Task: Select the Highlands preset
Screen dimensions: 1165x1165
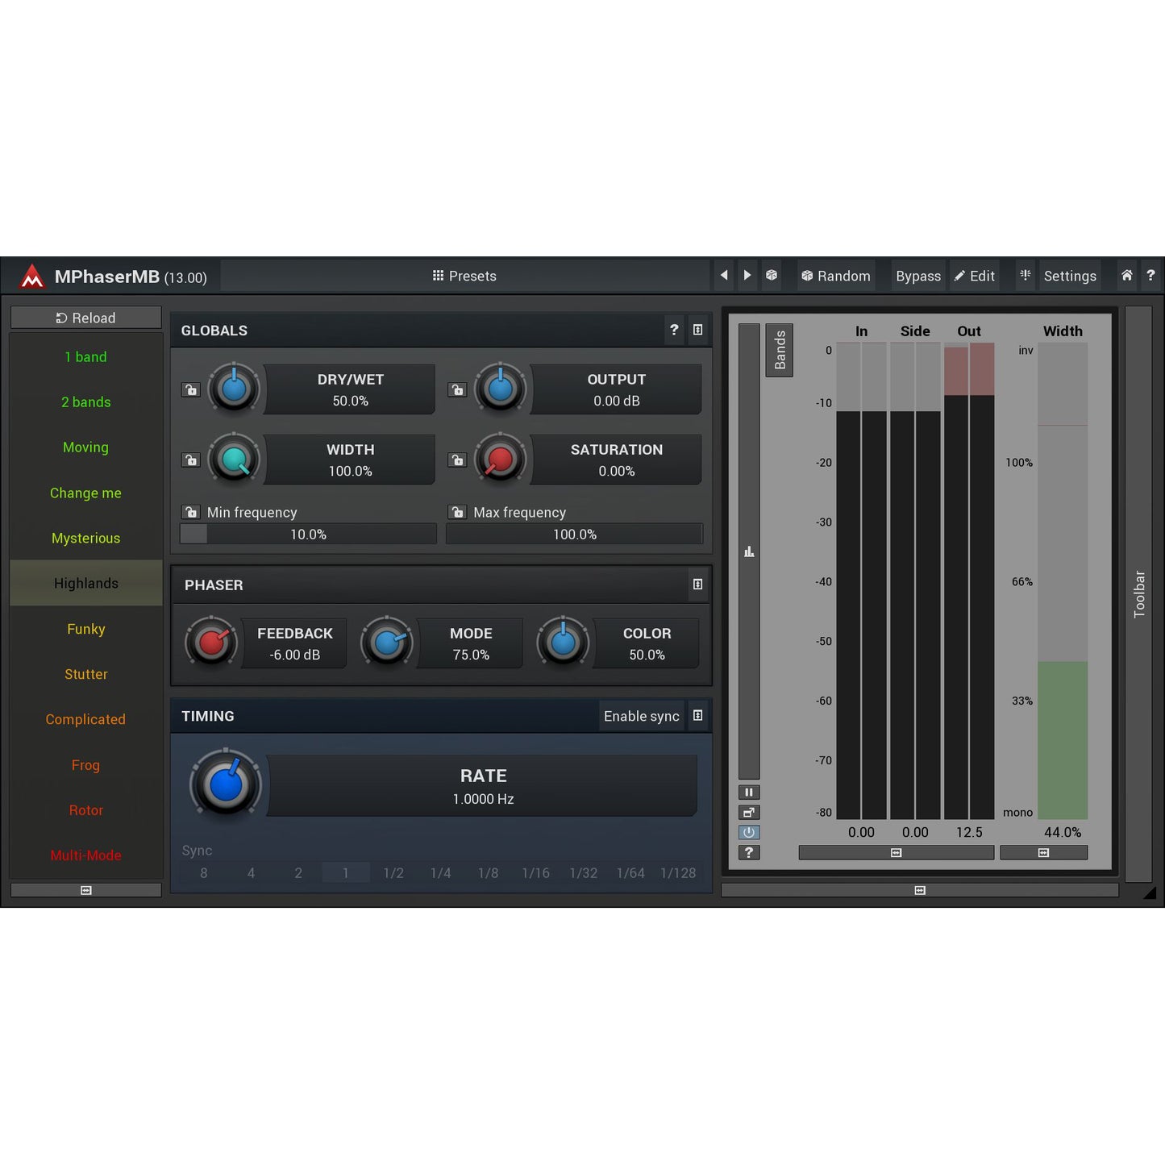Action: pyautogui.click(x=86, y=583)
